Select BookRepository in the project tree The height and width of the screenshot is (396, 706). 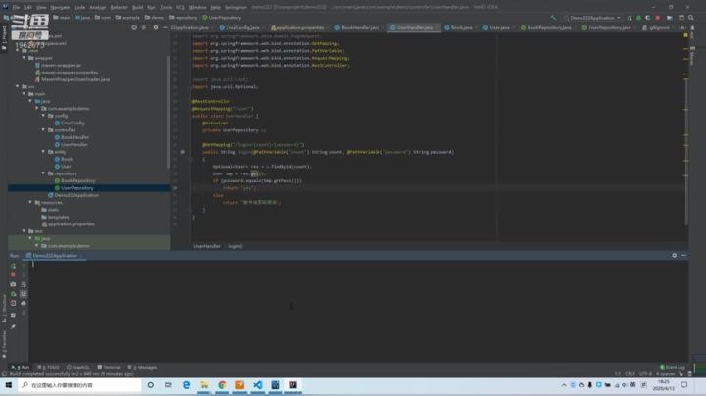pos(77,181)
